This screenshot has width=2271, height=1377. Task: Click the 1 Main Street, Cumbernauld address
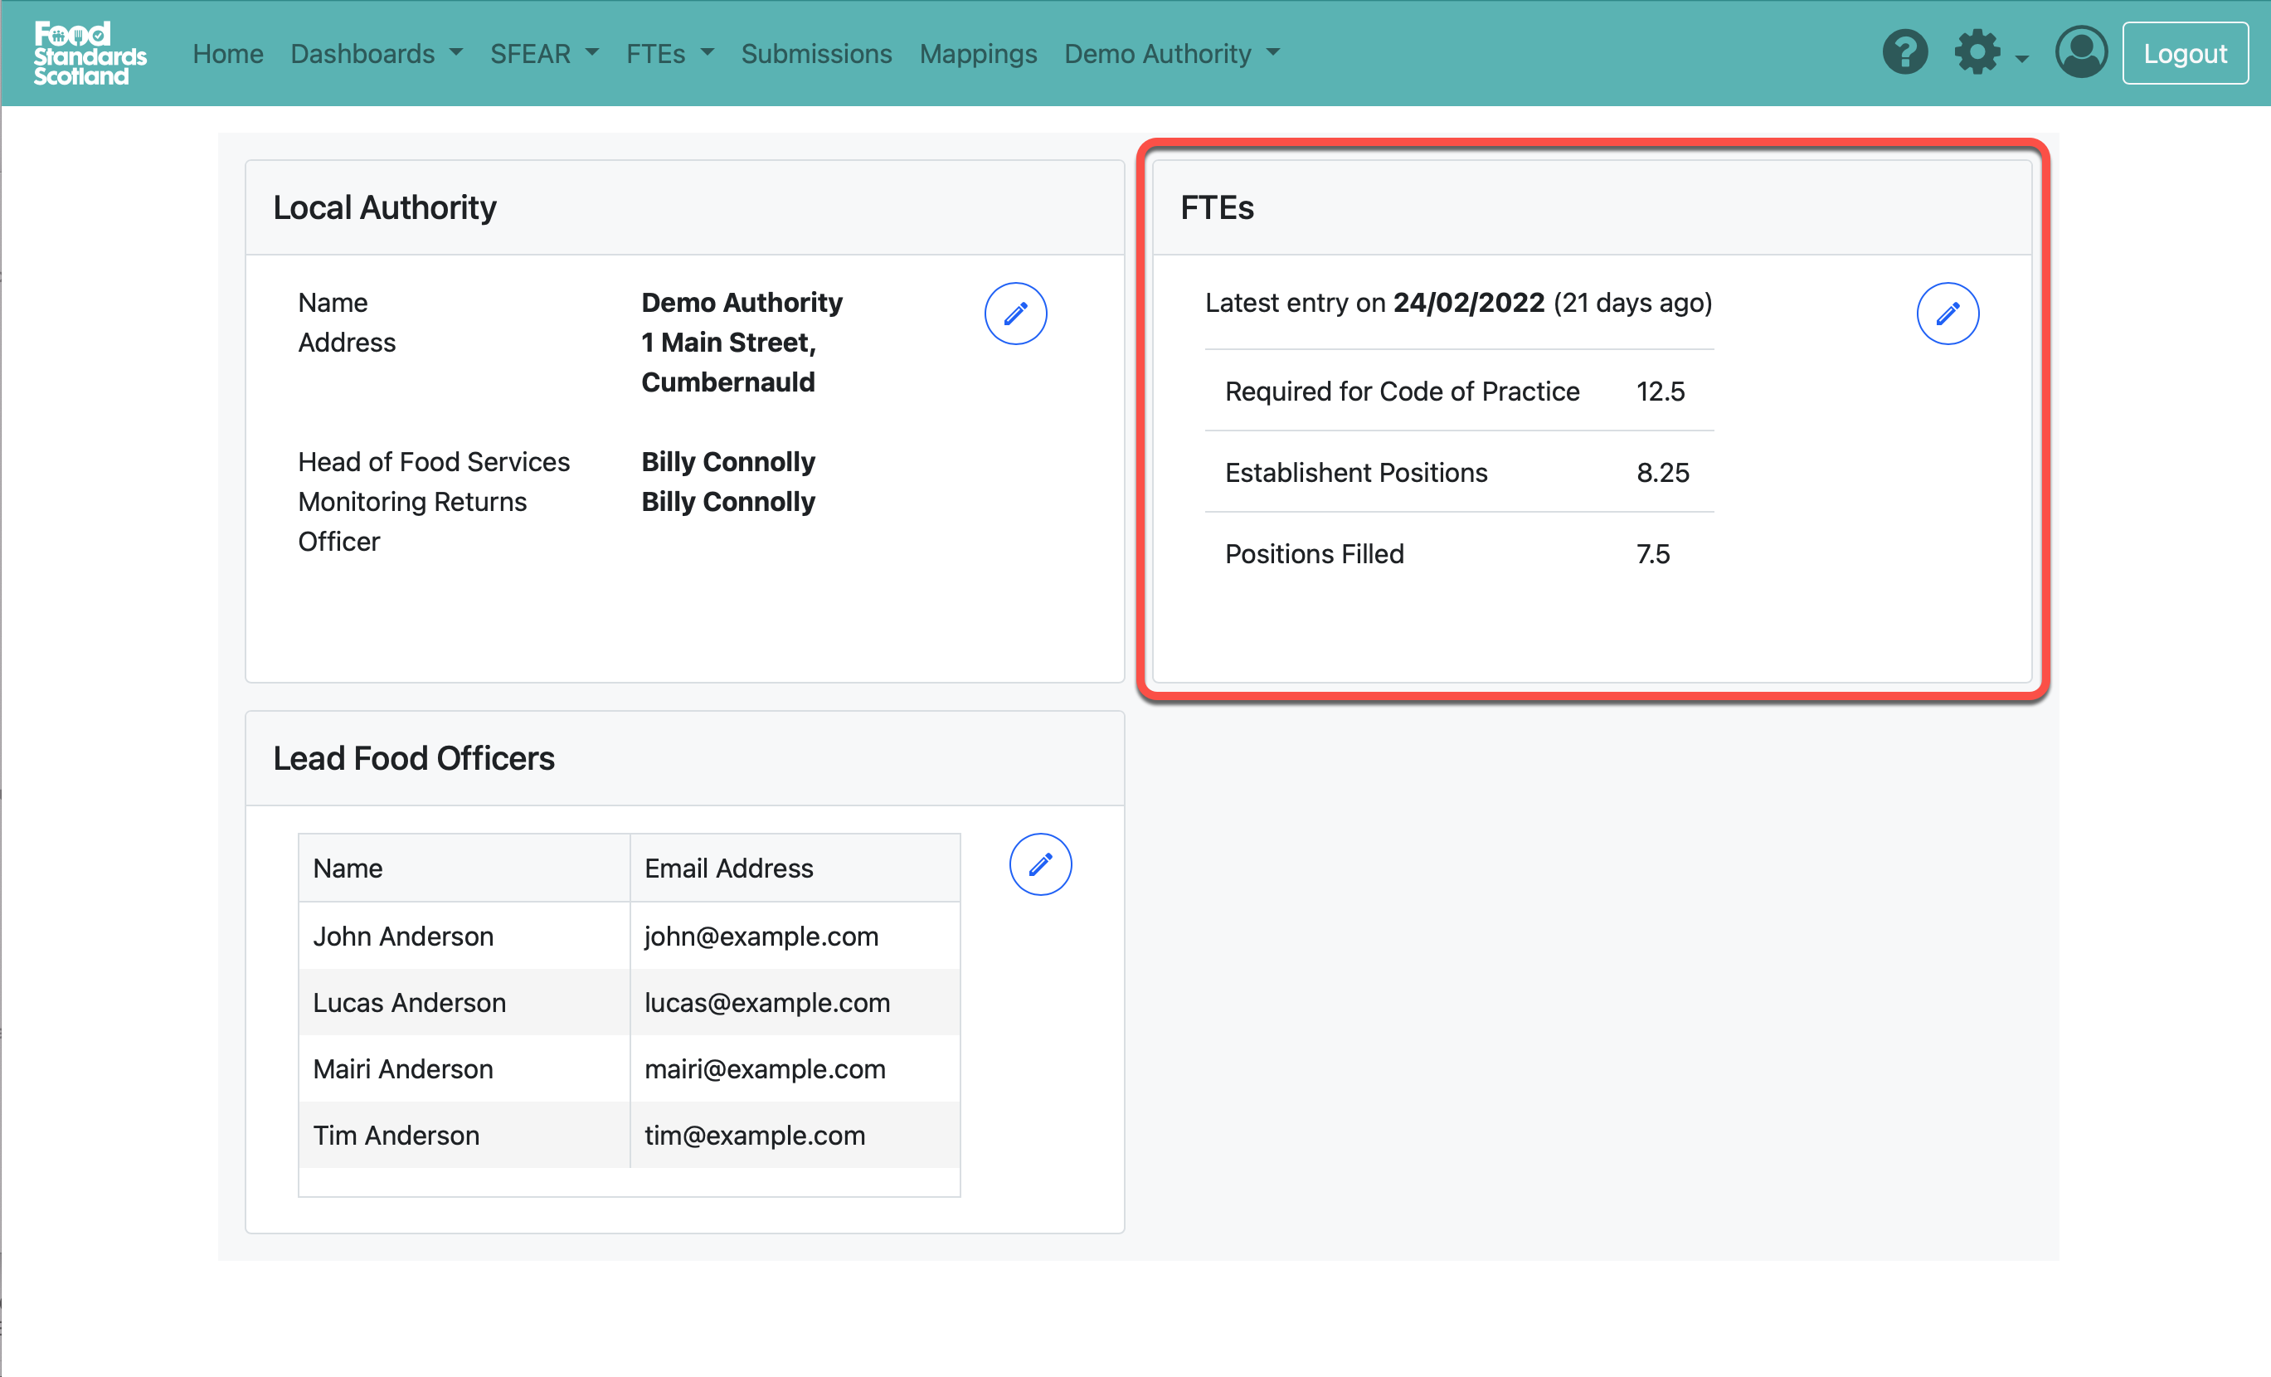(728, 362)
